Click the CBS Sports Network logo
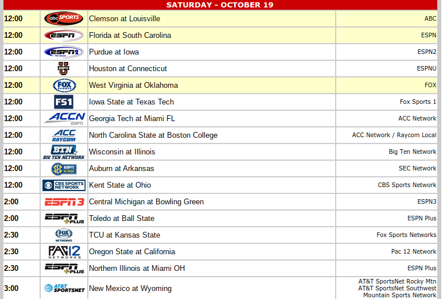 click(x=64, y=185)
